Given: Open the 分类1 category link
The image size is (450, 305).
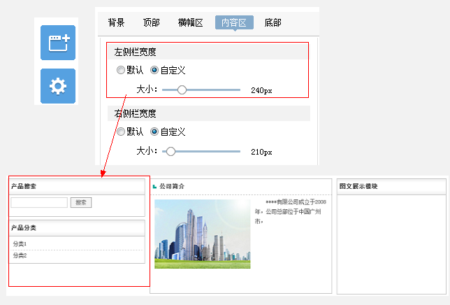Looking at the screenshot, I should [x=20, y=243].
